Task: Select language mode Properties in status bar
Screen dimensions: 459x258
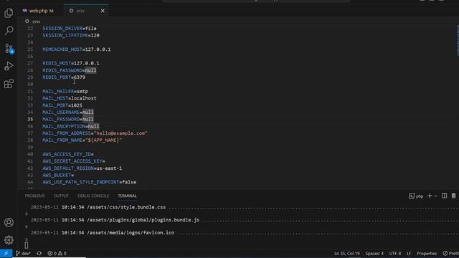Action: click(427, 253)
